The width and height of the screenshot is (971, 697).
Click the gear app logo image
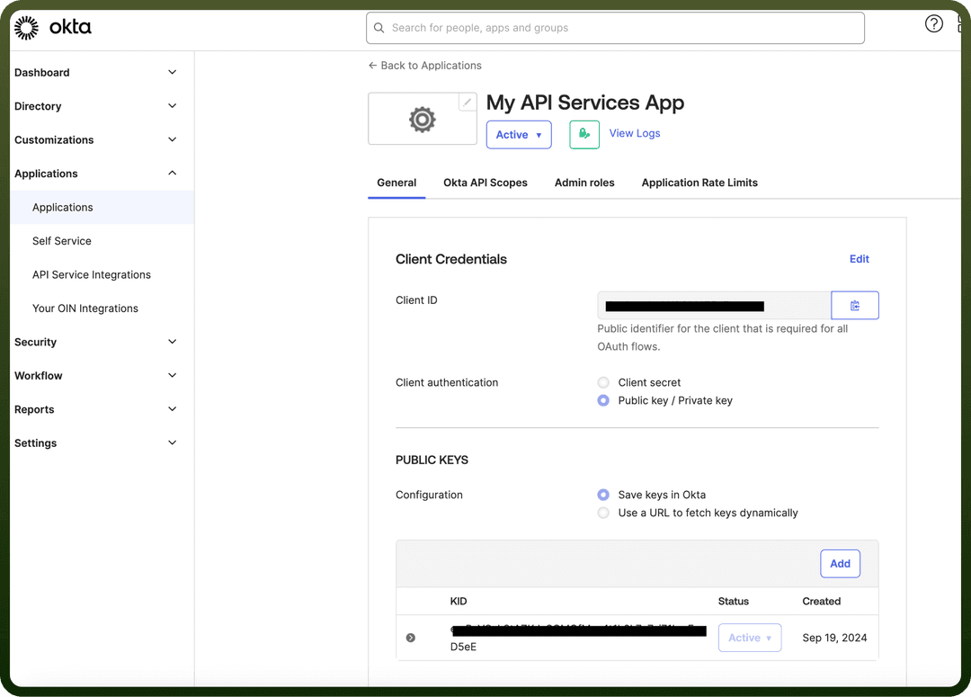coord(423,119)
